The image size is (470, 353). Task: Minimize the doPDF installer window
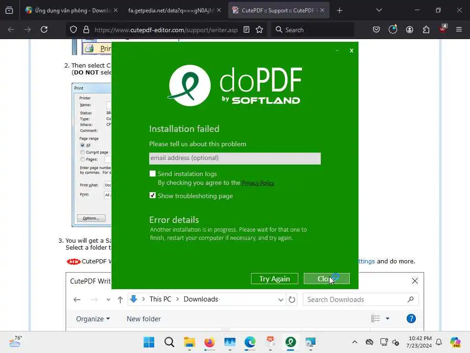coord(336,51)
